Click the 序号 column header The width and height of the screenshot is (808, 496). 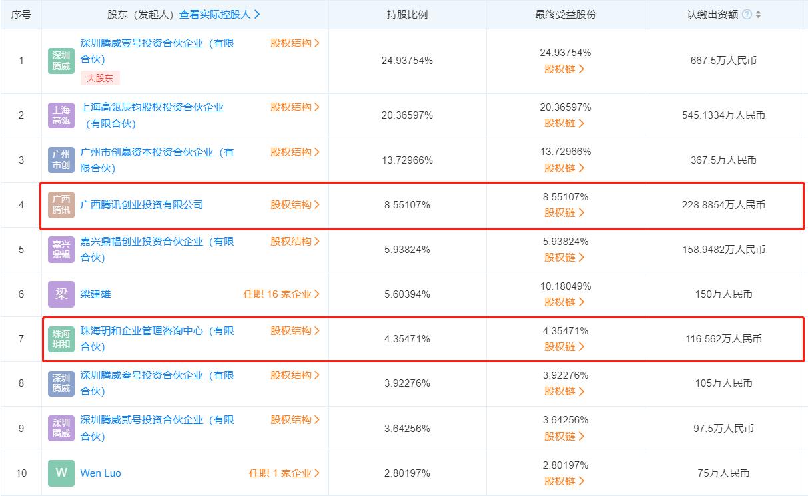pyautogui.click(x=21, y=14)
